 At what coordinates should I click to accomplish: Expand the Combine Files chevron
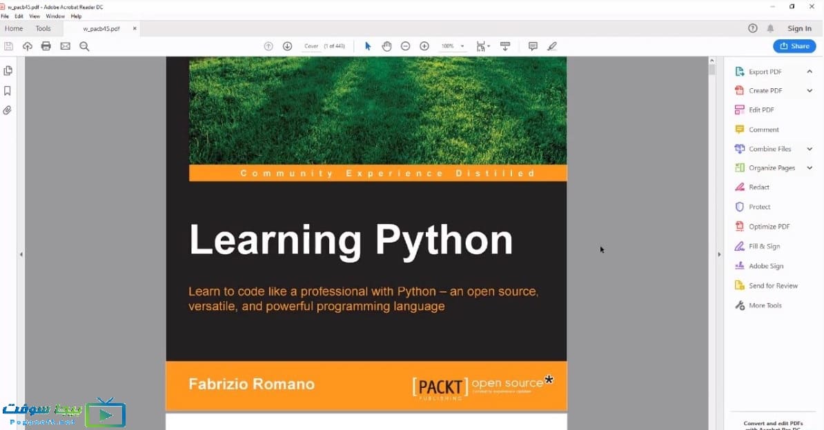tap(810, 149)
